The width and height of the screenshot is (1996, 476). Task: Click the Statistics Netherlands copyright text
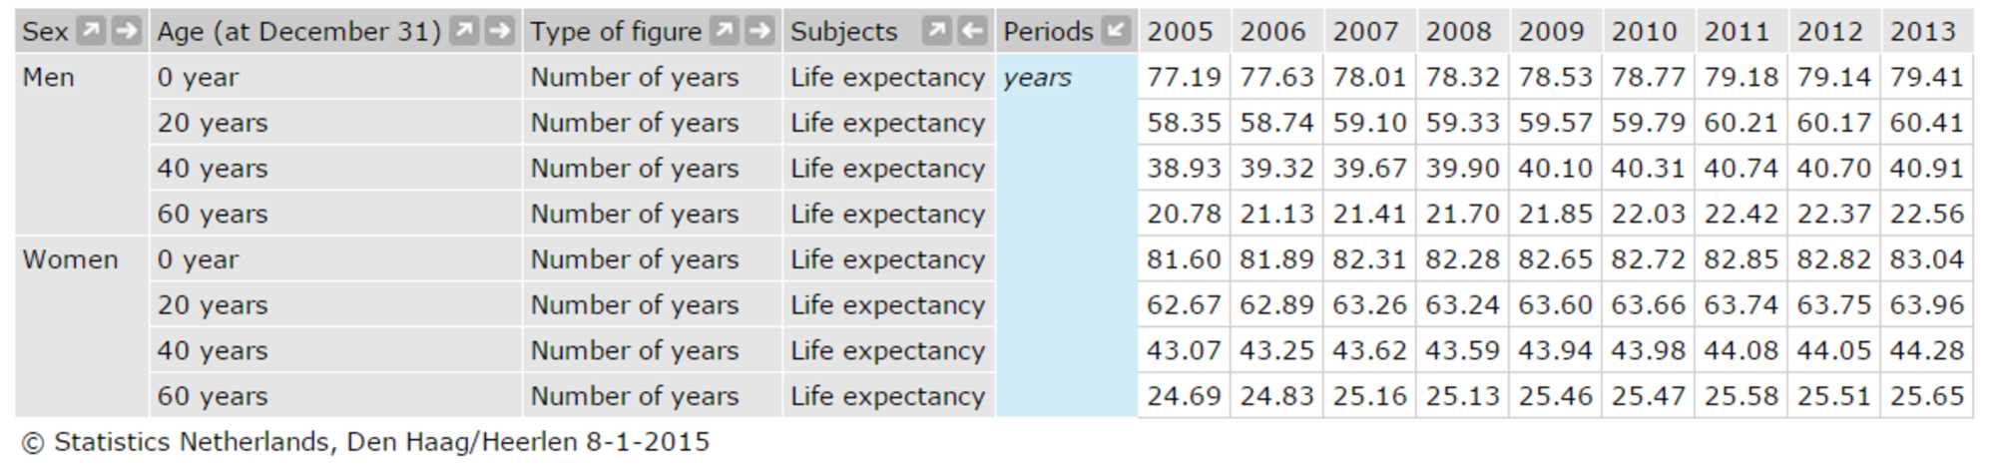click(x=365, y=442)
